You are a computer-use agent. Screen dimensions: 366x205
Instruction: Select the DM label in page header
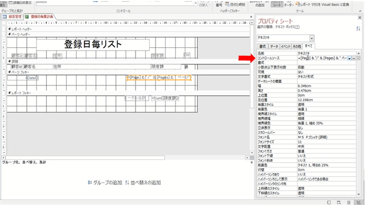click(x=187, y=55)
